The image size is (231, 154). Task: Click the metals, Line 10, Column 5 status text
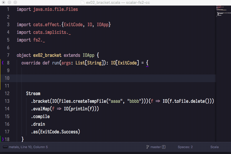(28, 147)
